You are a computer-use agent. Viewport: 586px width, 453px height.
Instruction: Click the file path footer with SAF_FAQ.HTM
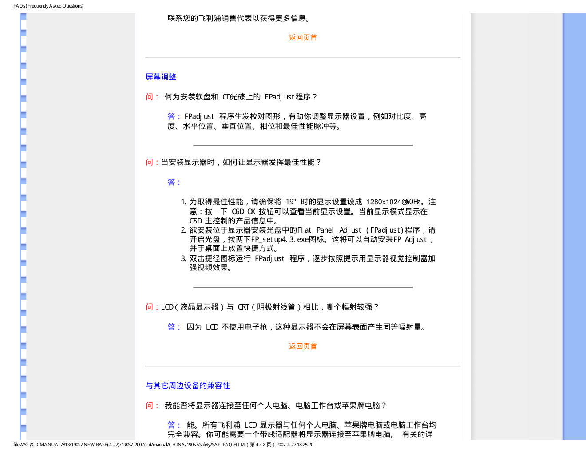[163, 445]
